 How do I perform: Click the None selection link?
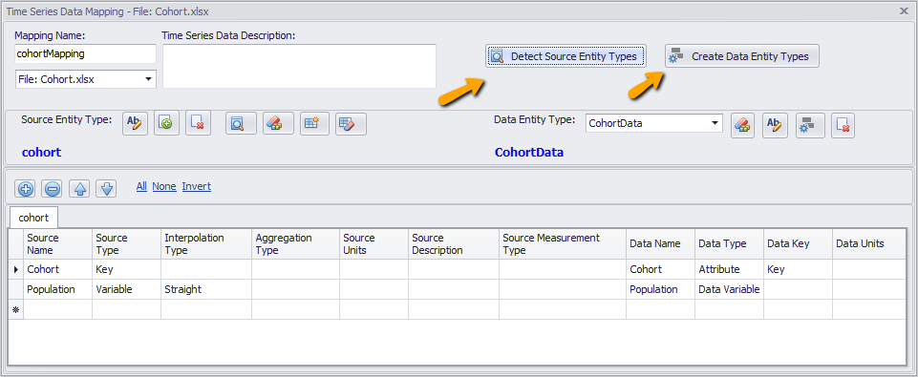point(164,186)
